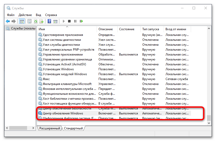Click gear icon beside Управление приложениями
The image size is (216, 141).
[x=40, y=54]
